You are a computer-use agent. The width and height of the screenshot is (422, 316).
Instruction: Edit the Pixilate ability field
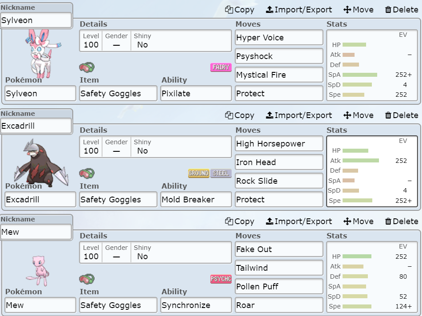tap(196, 93)
